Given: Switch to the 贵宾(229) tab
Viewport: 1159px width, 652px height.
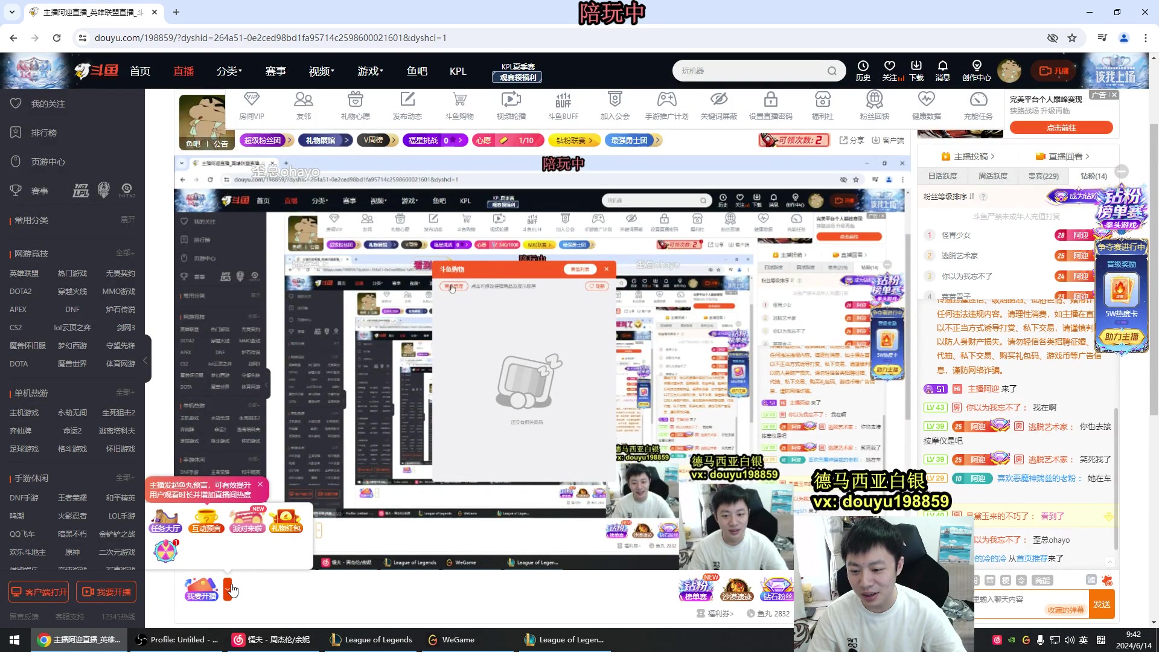Looking at the screenshot, I should click(1043, 176).
